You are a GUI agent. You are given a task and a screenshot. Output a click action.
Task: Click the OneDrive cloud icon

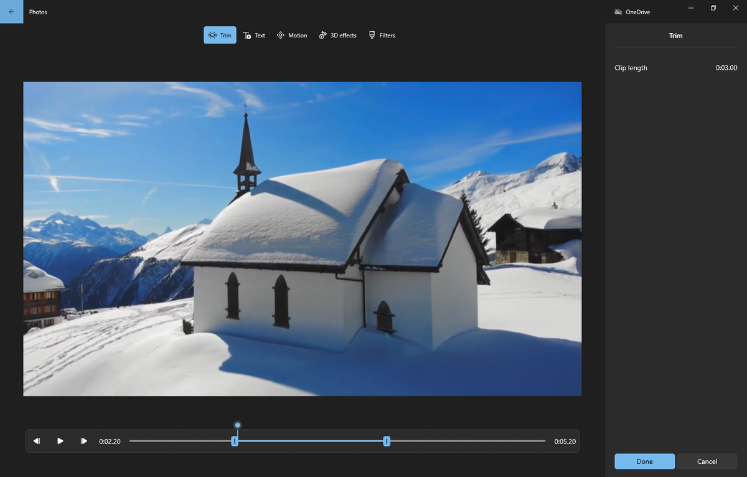pyautogui.click(x=618, y=11)
